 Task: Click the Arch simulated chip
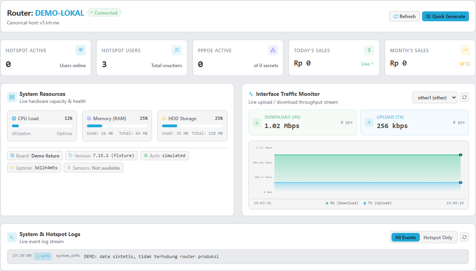(165, 156)
